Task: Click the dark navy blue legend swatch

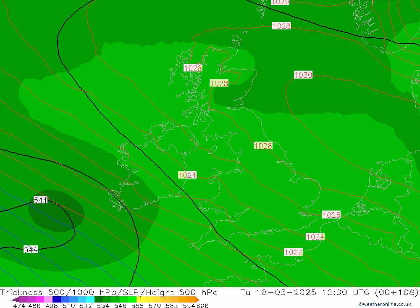Action: pyautogui.click(x=57, y=300)
